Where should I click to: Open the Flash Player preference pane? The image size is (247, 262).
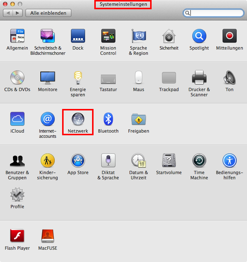click(x=17, y=236)
